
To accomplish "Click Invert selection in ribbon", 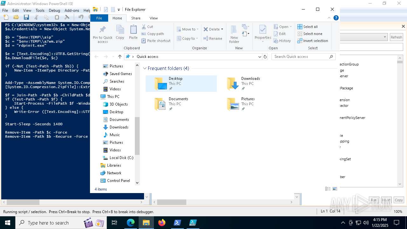I will tap(313, 41).
